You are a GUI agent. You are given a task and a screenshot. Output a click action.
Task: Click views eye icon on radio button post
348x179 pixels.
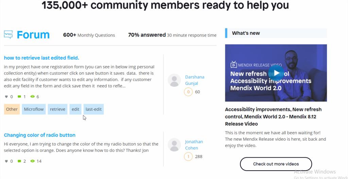coord(33,161)
